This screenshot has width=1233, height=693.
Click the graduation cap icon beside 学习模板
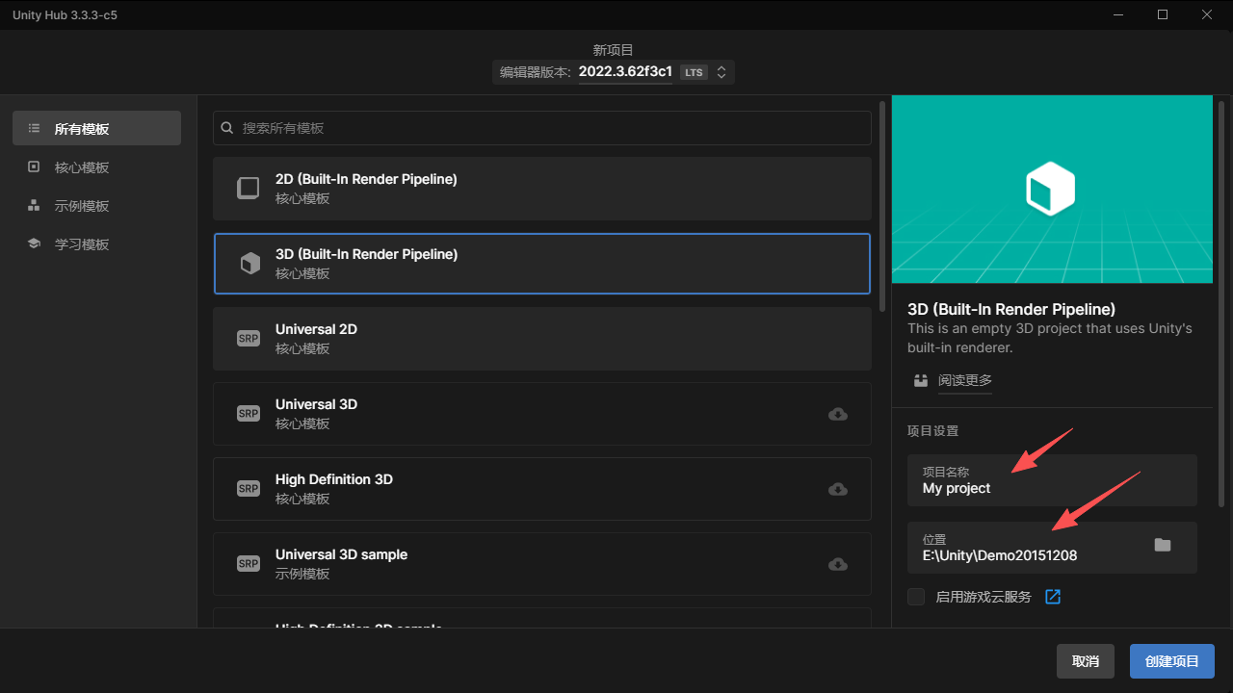34,244
